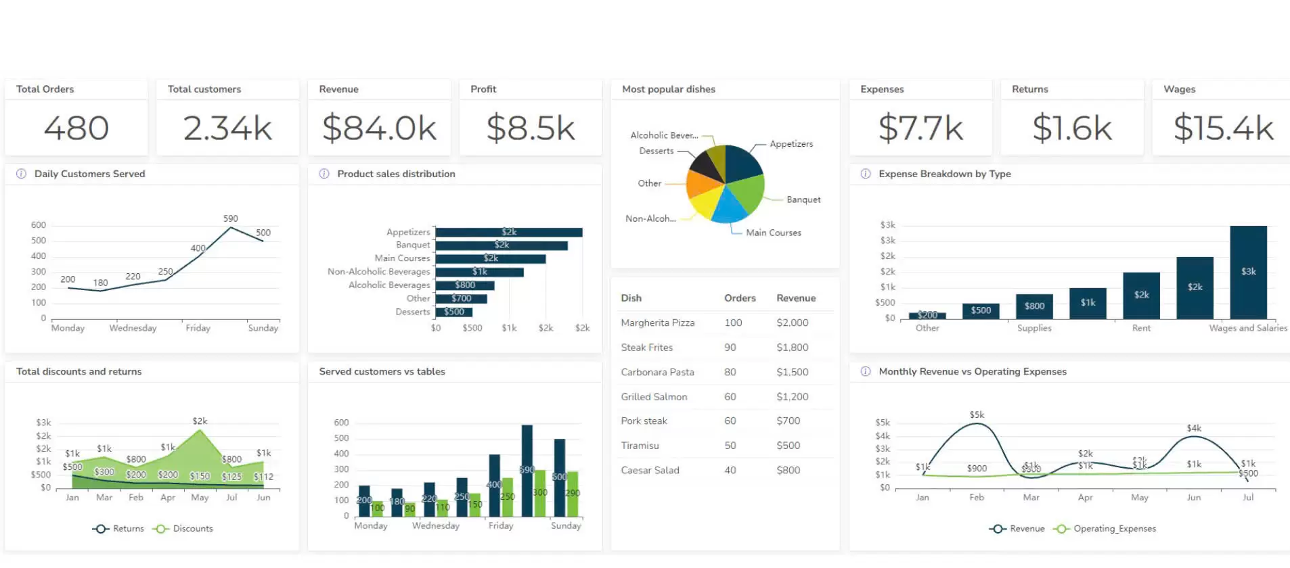Viewport: 1290px width, 568px height.
Task: Click the Appetizers slice in pie chart
Action: pyautogui.click(x=742, y=162)
